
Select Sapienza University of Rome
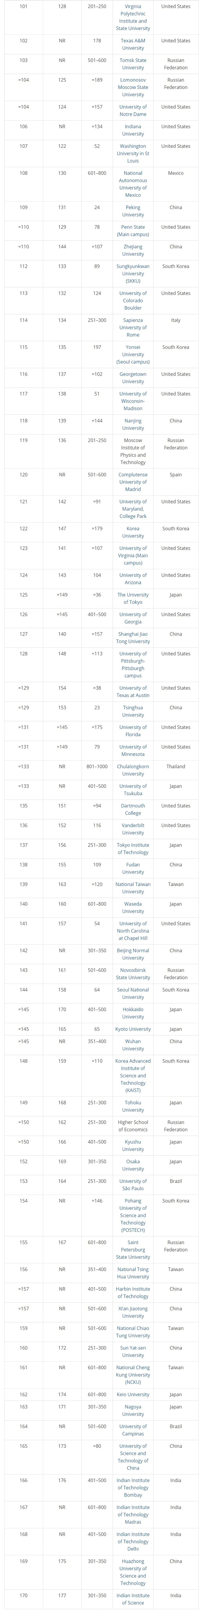pos(133,327)
